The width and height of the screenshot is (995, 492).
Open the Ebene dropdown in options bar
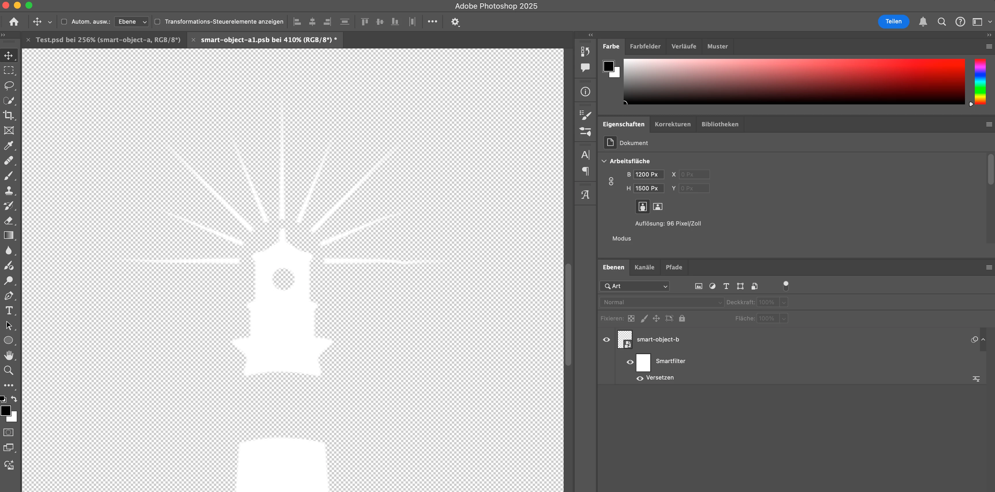point(132,22)
